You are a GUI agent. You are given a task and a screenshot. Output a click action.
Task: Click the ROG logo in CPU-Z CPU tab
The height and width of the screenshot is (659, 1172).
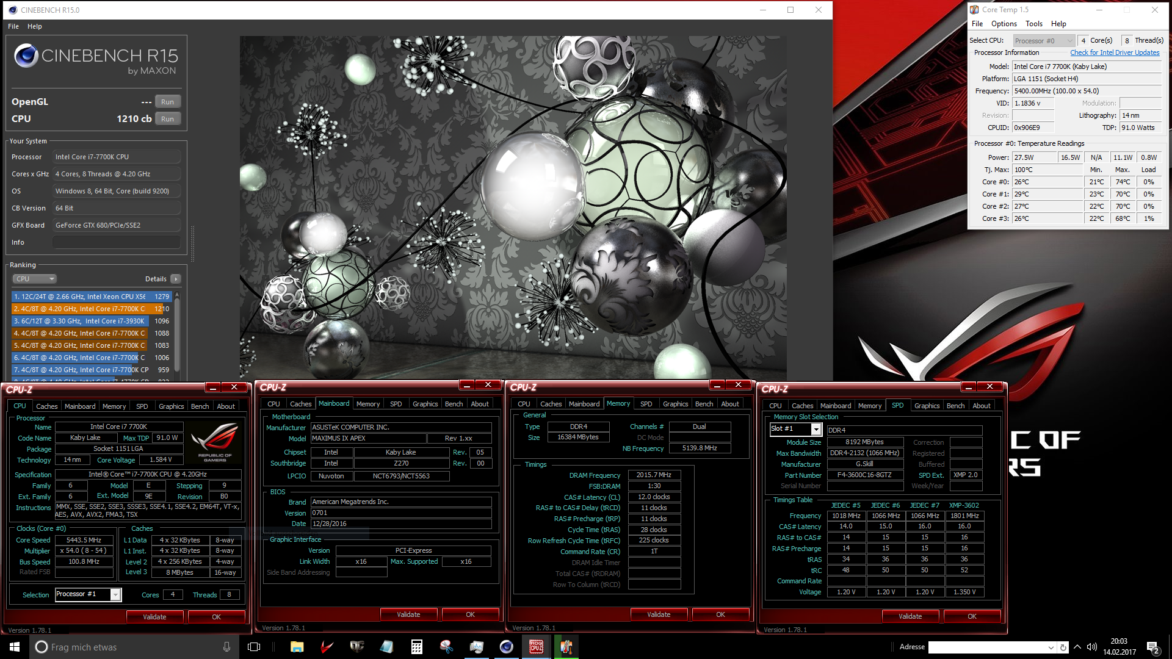[215, 441]
